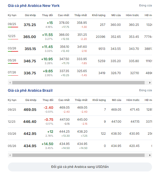This screenshot has width=162, height=174.
Task: Select the 12/25 term in New York table
Action: pyautogui.click(x=12, y=36)
